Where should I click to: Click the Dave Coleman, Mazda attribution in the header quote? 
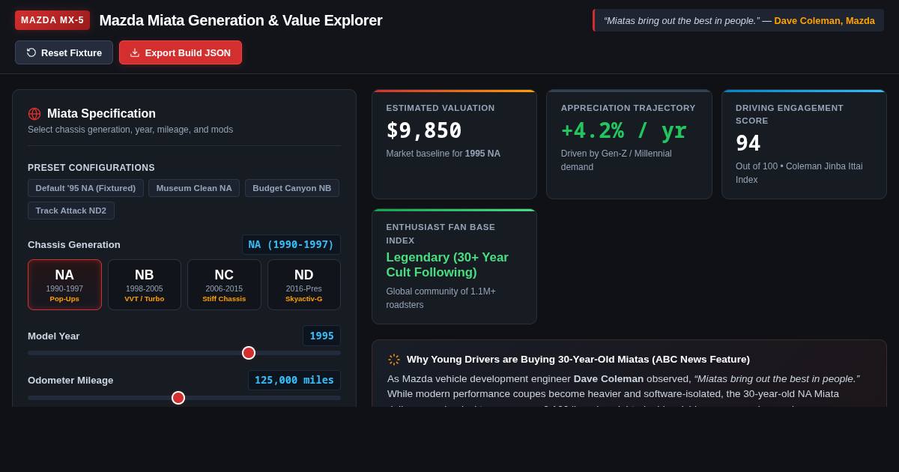point(824,20)
